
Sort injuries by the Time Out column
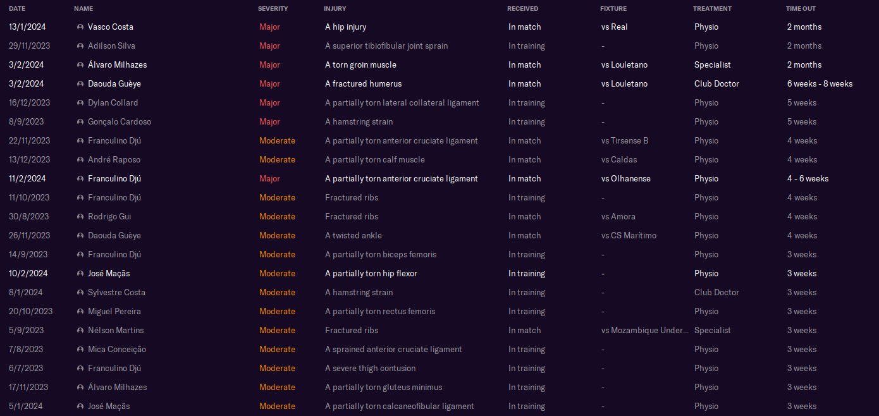tap(801, 9)
